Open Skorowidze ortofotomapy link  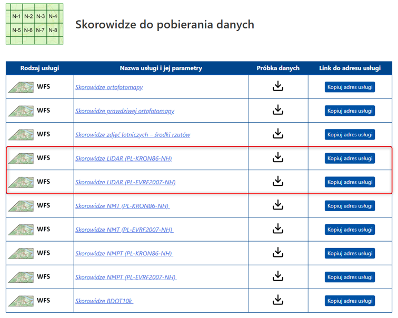(x=109, y=87)
